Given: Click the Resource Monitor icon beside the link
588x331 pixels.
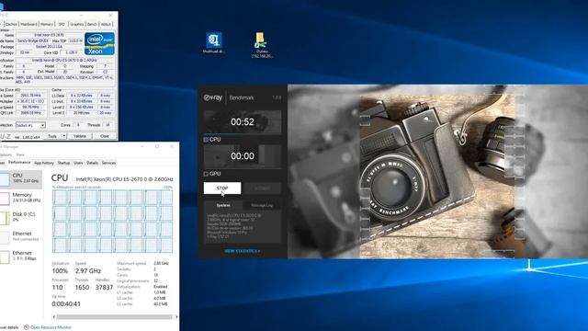Looking at the screenshot, I should point(27,327).
